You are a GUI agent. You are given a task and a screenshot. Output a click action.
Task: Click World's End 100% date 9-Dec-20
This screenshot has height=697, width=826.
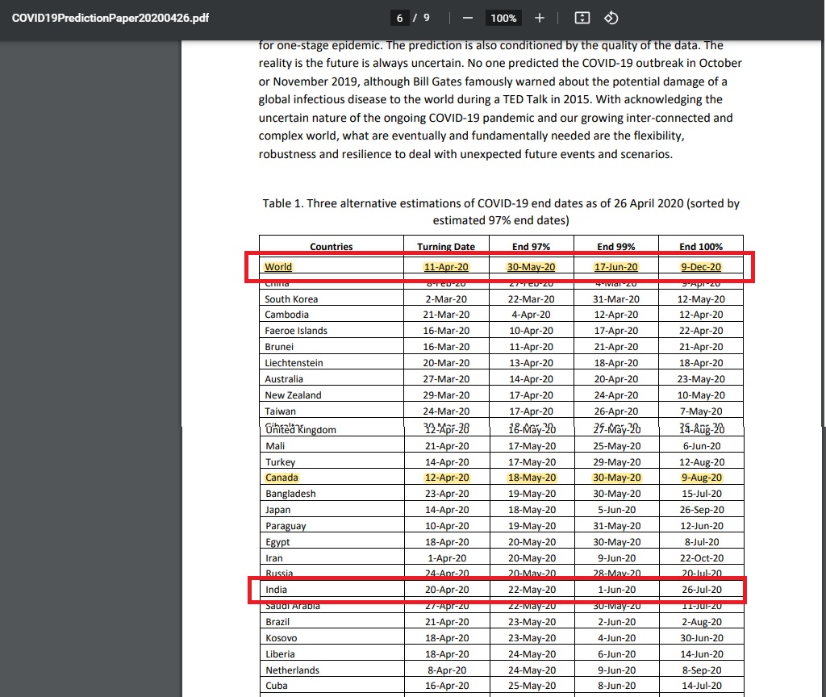pos(701,266)
